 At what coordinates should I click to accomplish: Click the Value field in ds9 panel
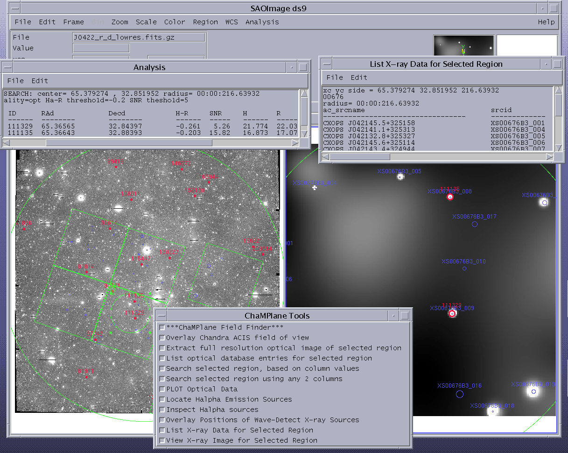coord(101,48)
